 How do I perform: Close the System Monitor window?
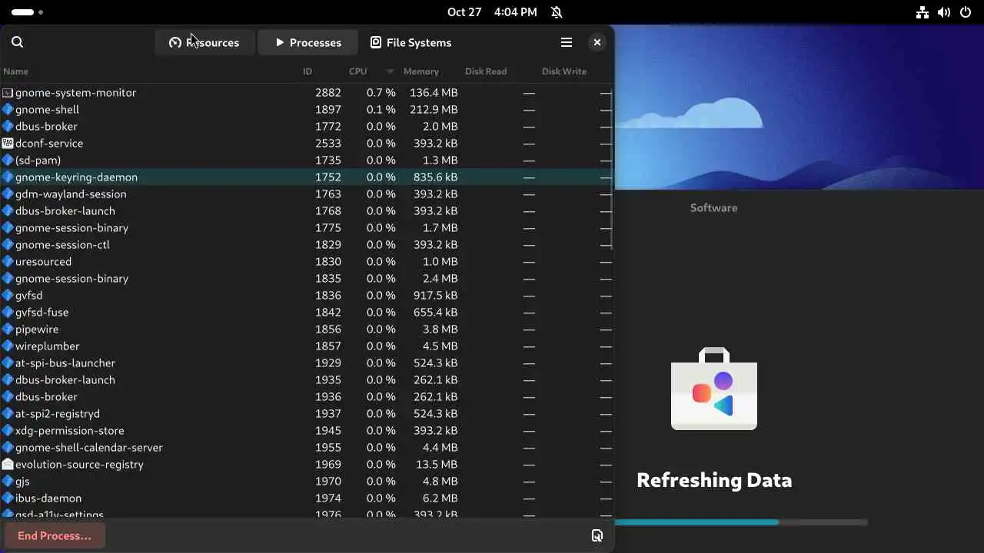(x=597, y=42)
